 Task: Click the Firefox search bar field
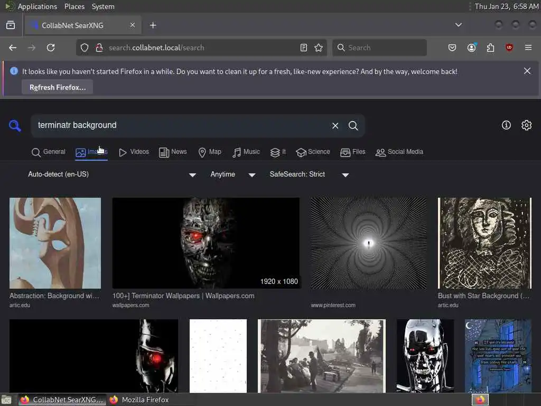(x=379, y=48)
